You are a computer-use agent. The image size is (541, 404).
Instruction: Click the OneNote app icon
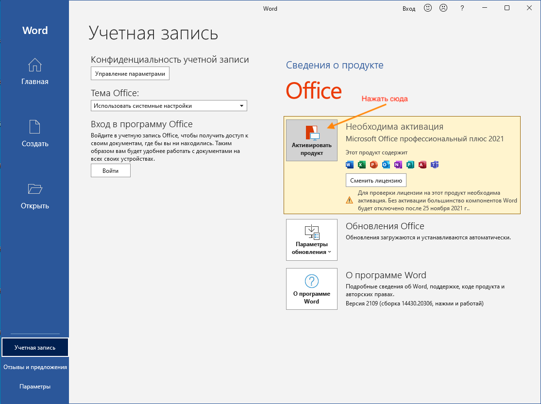tap(398, 165)
